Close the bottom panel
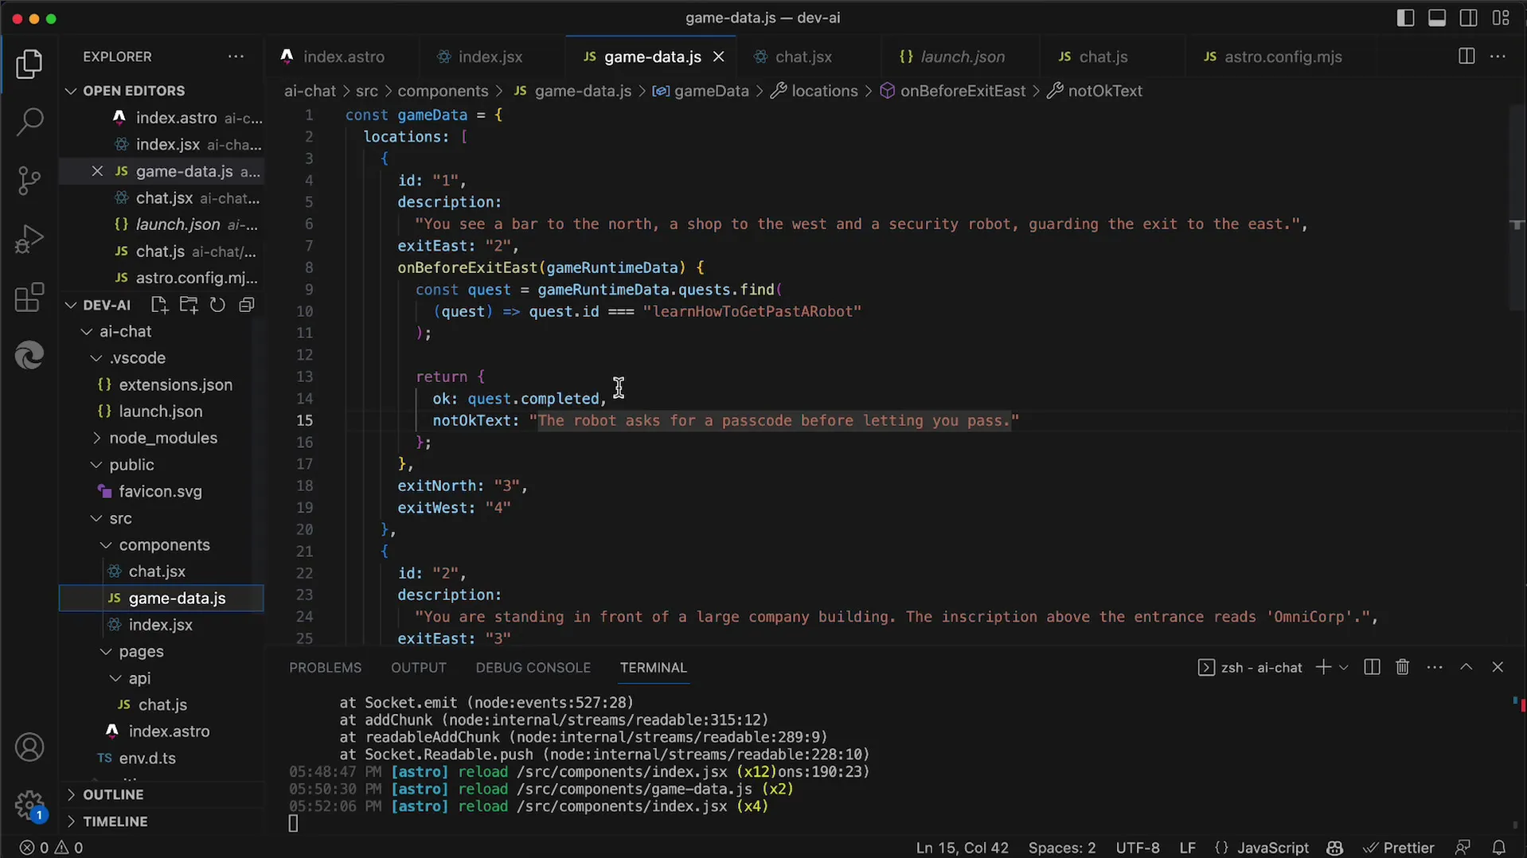The width and height of the screenshot is (1527, 858). click(x=1498, y=667)
